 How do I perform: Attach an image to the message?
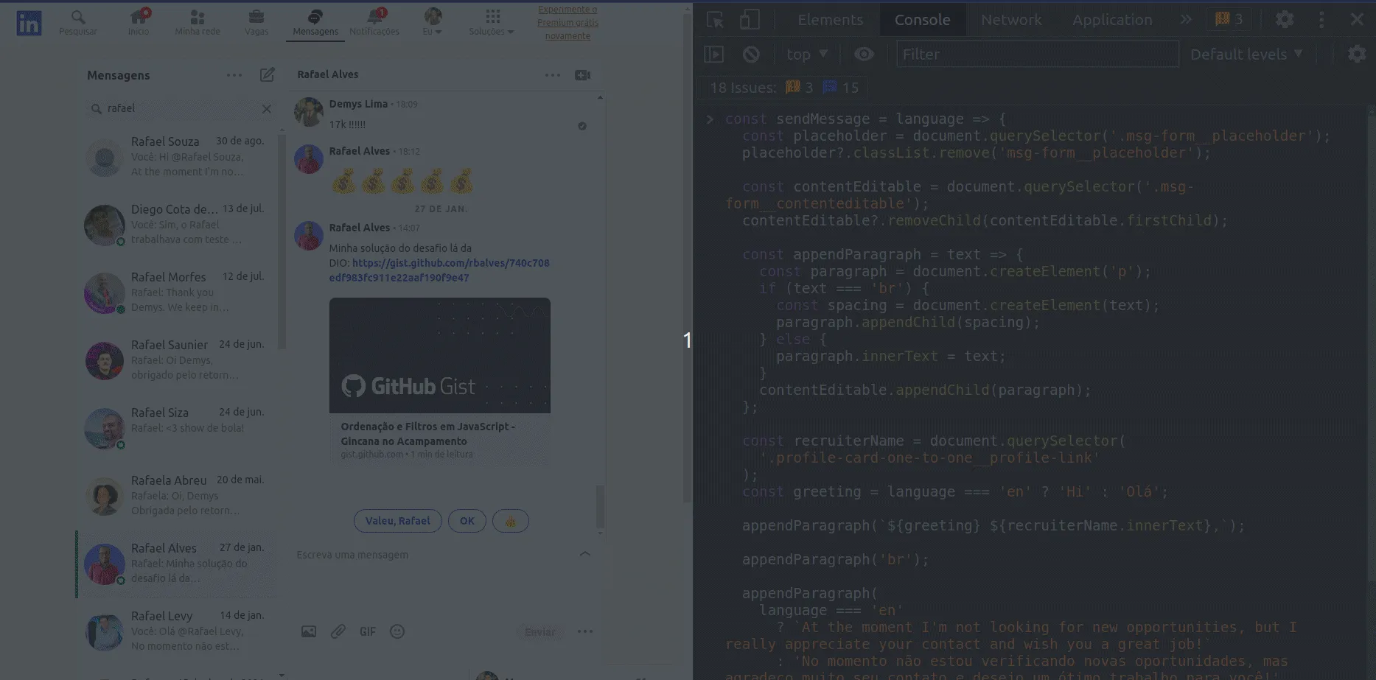coord(309,631)
